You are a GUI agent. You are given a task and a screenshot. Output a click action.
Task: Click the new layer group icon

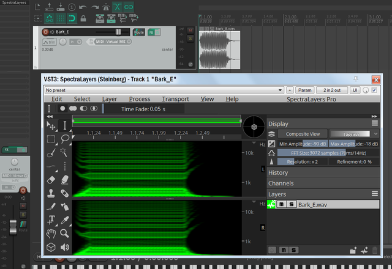[x=353, y=250]
